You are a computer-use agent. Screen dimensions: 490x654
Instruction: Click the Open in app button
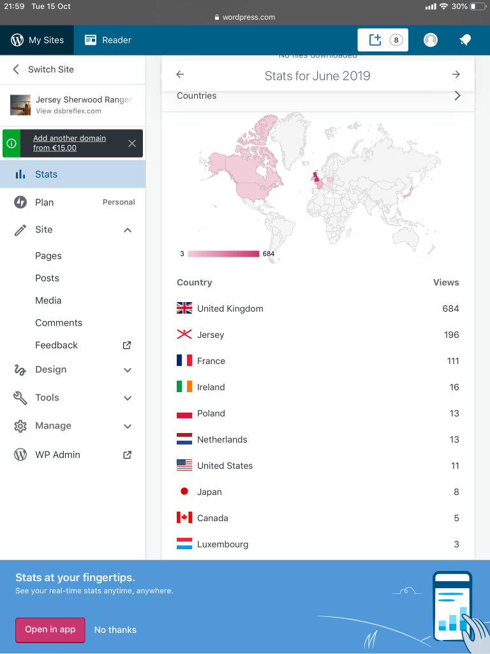click(x=50, y=630)
